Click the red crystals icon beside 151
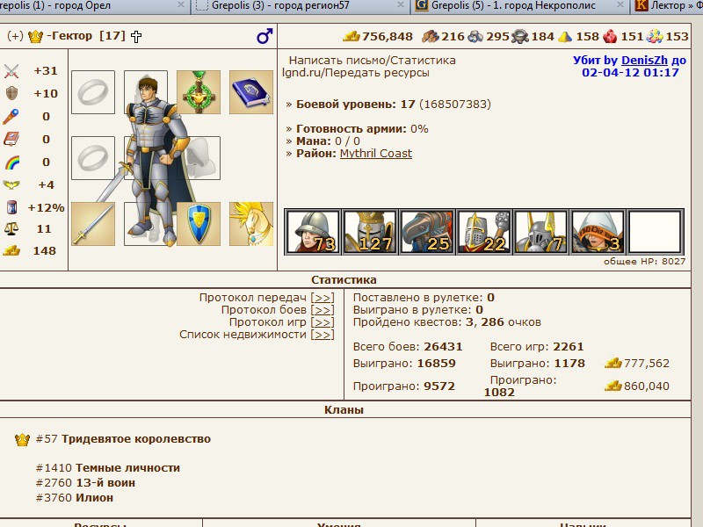703x527 pixels. pos(610,36)
